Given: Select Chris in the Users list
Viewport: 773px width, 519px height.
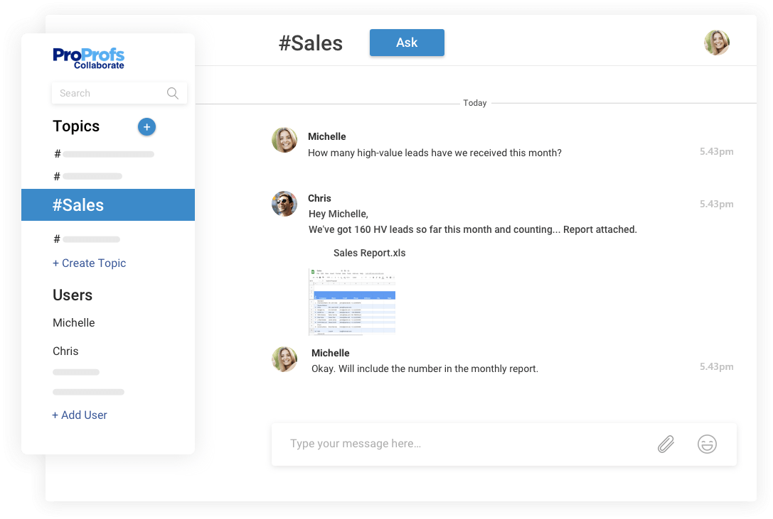Looking at the screenshot, I should [x=65, y=351].
